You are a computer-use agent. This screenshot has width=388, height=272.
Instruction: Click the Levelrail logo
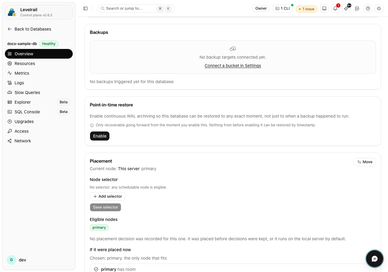12,12
